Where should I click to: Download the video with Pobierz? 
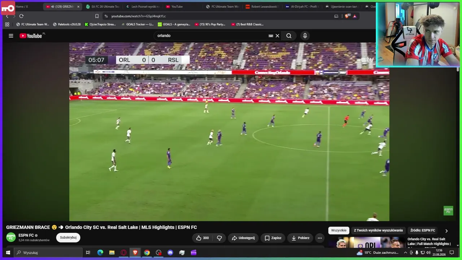coord(300,238)
